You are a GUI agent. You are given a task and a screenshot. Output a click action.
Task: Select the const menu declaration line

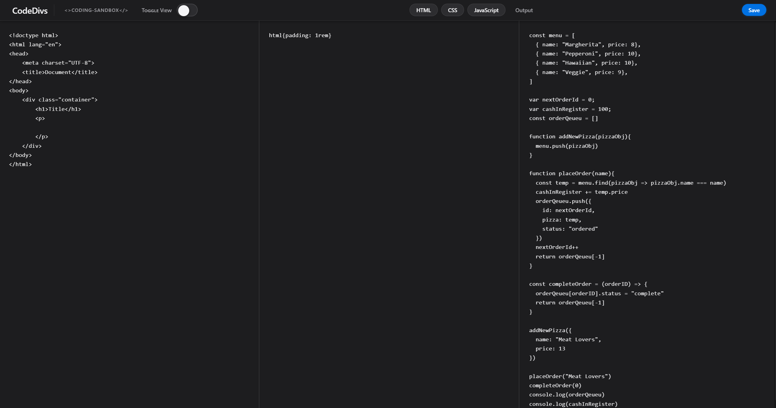pyautogui.click(x=551, y=35)
